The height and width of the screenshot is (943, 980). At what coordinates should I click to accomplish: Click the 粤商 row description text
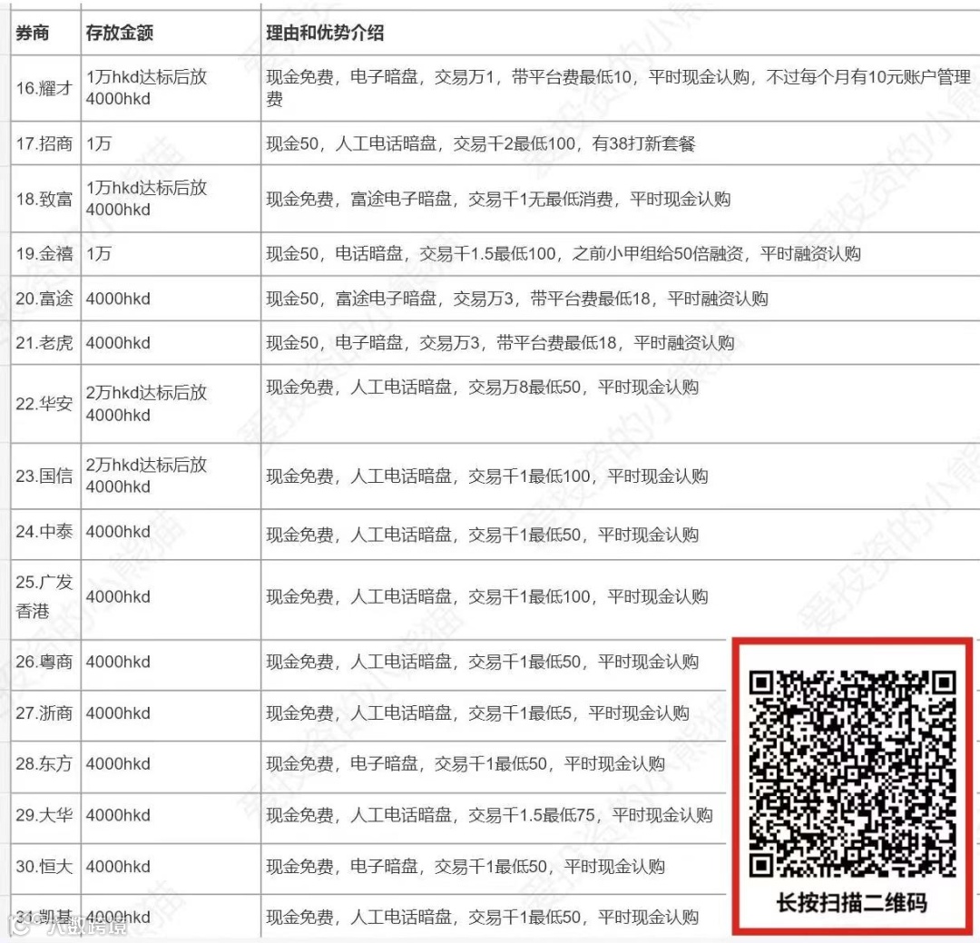point(482,662)
